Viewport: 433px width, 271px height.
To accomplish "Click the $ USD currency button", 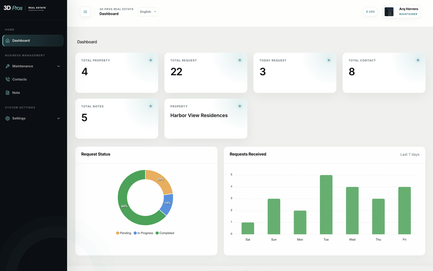I will click(370, 12).
